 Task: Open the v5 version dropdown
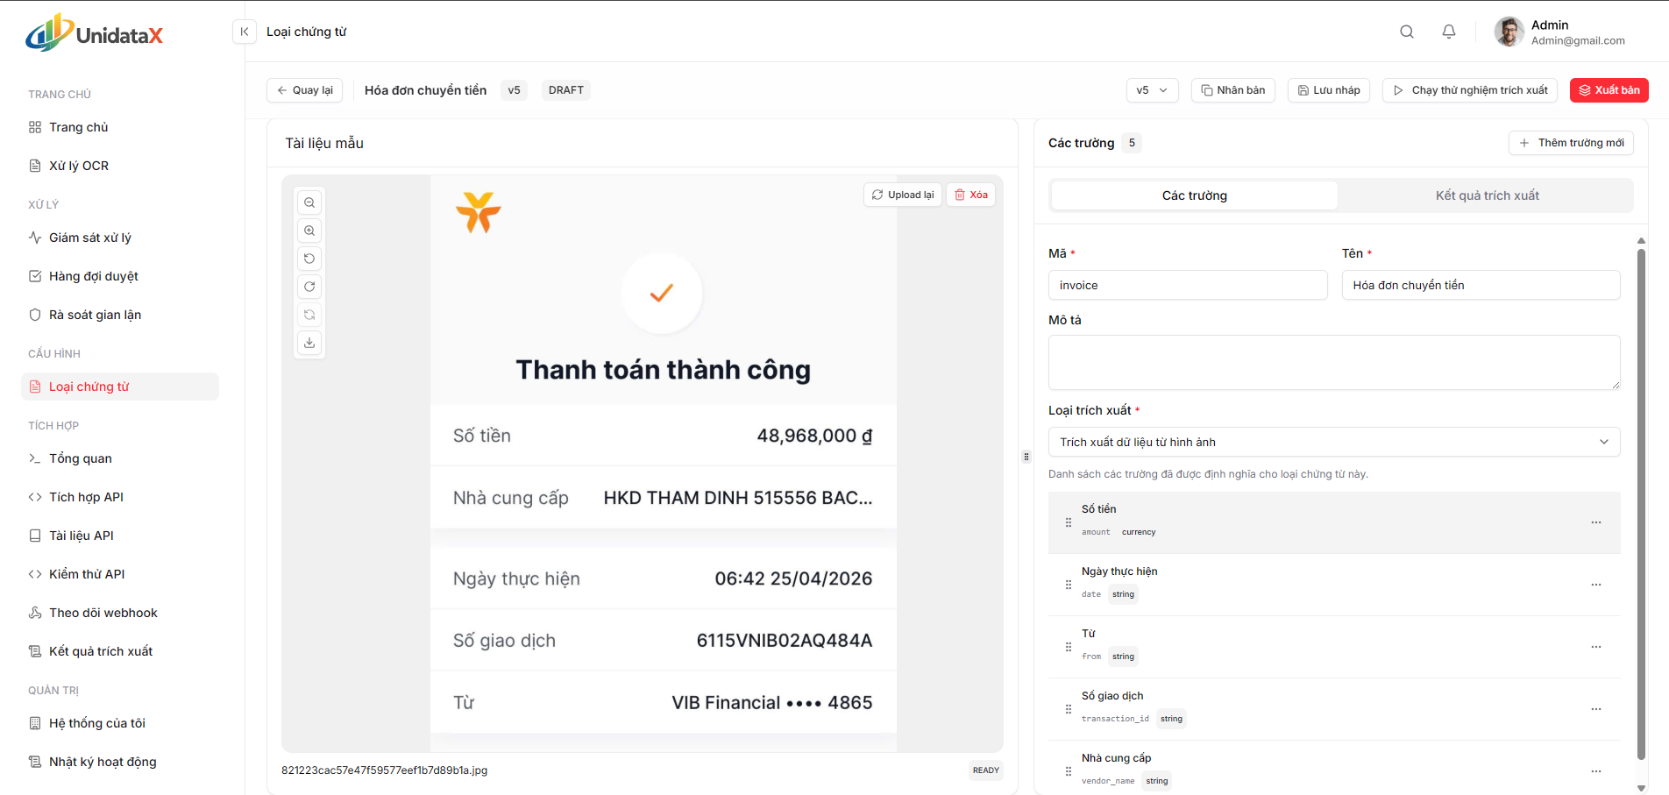pos(1152,90)
